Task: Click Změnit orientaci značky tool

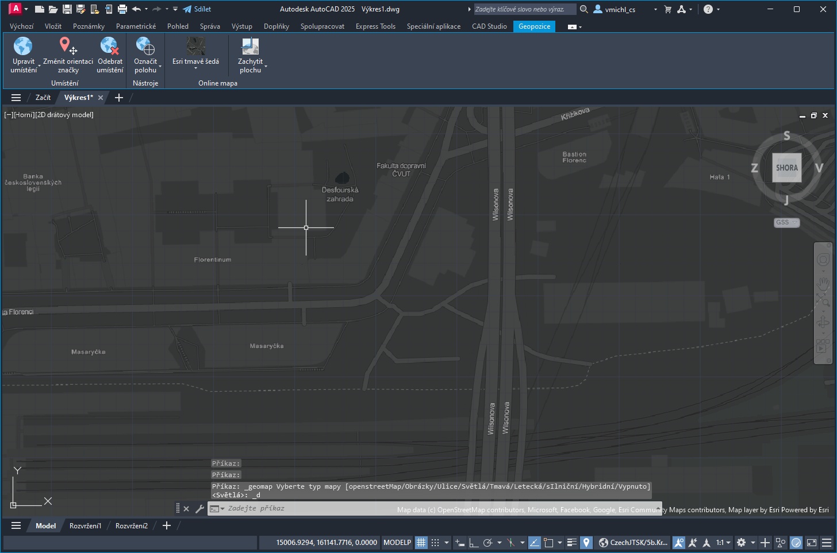Action: [x=68, y=55]
